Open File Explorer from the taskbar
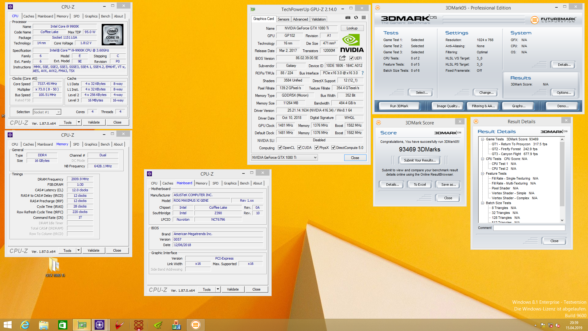588x331 pixels. tap(44, 325)
